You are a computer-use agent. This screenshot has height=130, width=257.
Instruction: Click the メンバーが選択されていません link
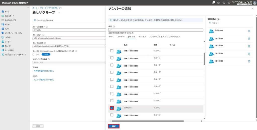click(x=44, y=80)
